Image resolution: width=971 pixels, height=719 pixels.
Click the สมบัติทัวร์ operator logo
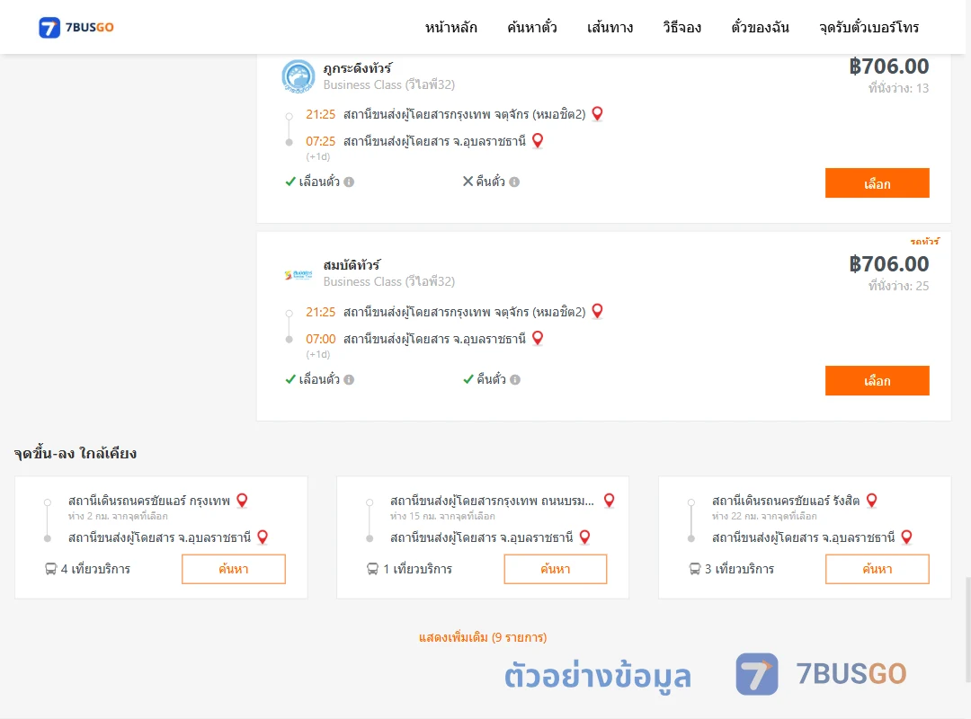pyautogui.click(x=298, y=274)
